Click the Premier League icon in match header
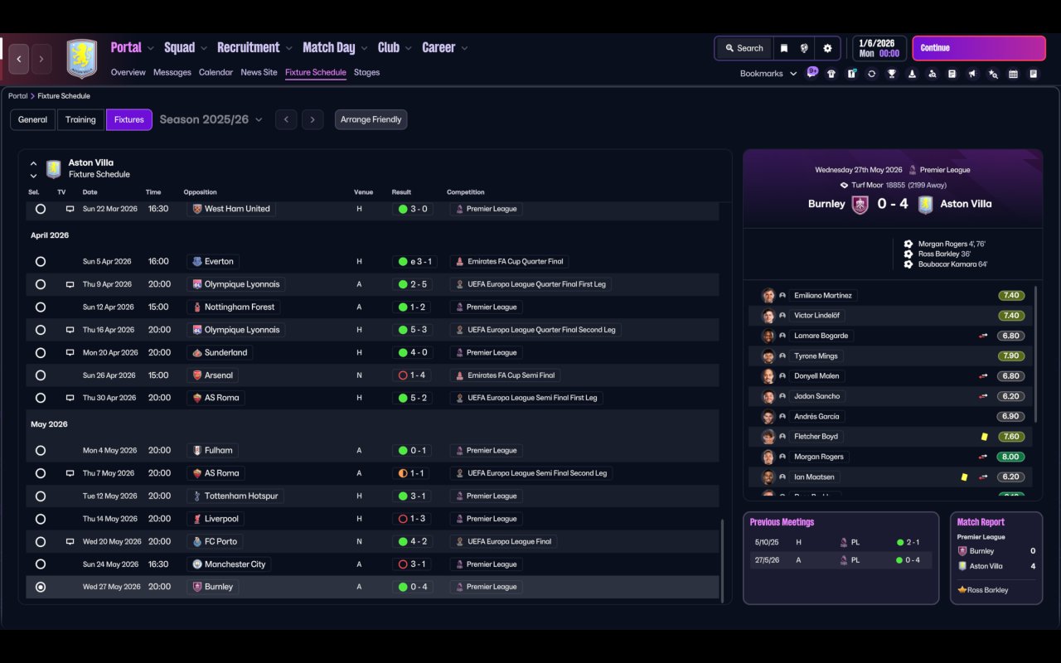This screenshot has width=1061, height=663. 913,170
